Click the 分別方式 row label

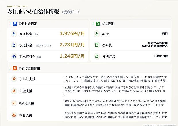pyautogui.click(x=109, y=56)
